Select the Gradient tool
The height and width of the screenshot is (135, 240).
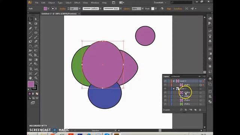[x=36, y=60]
